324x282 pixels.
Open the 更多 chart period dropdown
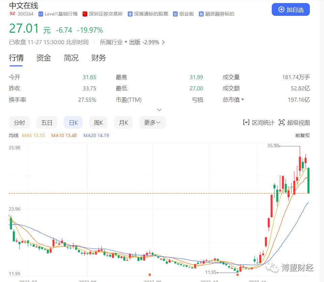152,123
